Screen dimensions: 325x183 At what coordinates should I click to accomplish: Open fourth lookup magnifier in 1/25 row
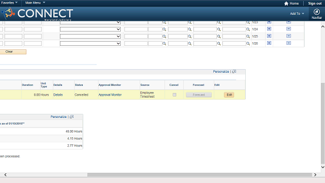[x=248, y=37]
